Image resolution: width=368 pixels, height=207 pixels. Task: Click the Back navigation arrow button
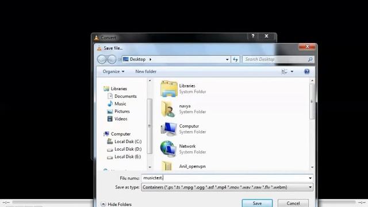(102, 59)
